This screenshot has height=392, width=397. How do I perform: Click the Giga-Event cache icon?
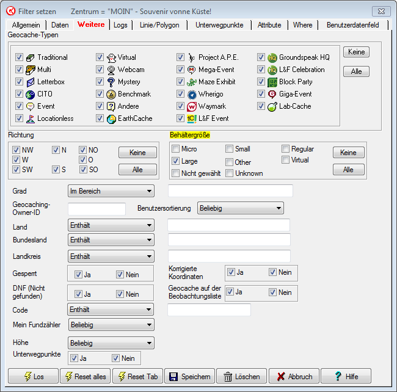point(272,94)
